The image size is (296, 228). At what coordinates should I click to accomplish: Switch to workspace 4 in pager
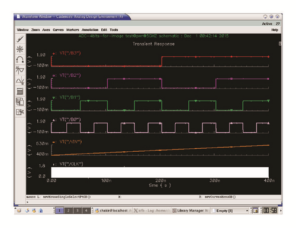(86, 210)
